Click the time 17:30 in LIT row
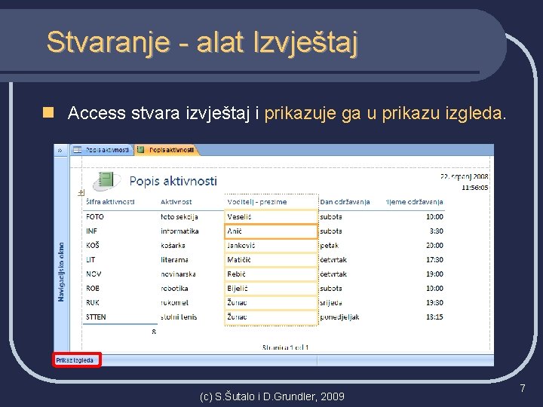The height and width of the screenshot is (407, 543). pyautogui.click(x=434, y=260)
